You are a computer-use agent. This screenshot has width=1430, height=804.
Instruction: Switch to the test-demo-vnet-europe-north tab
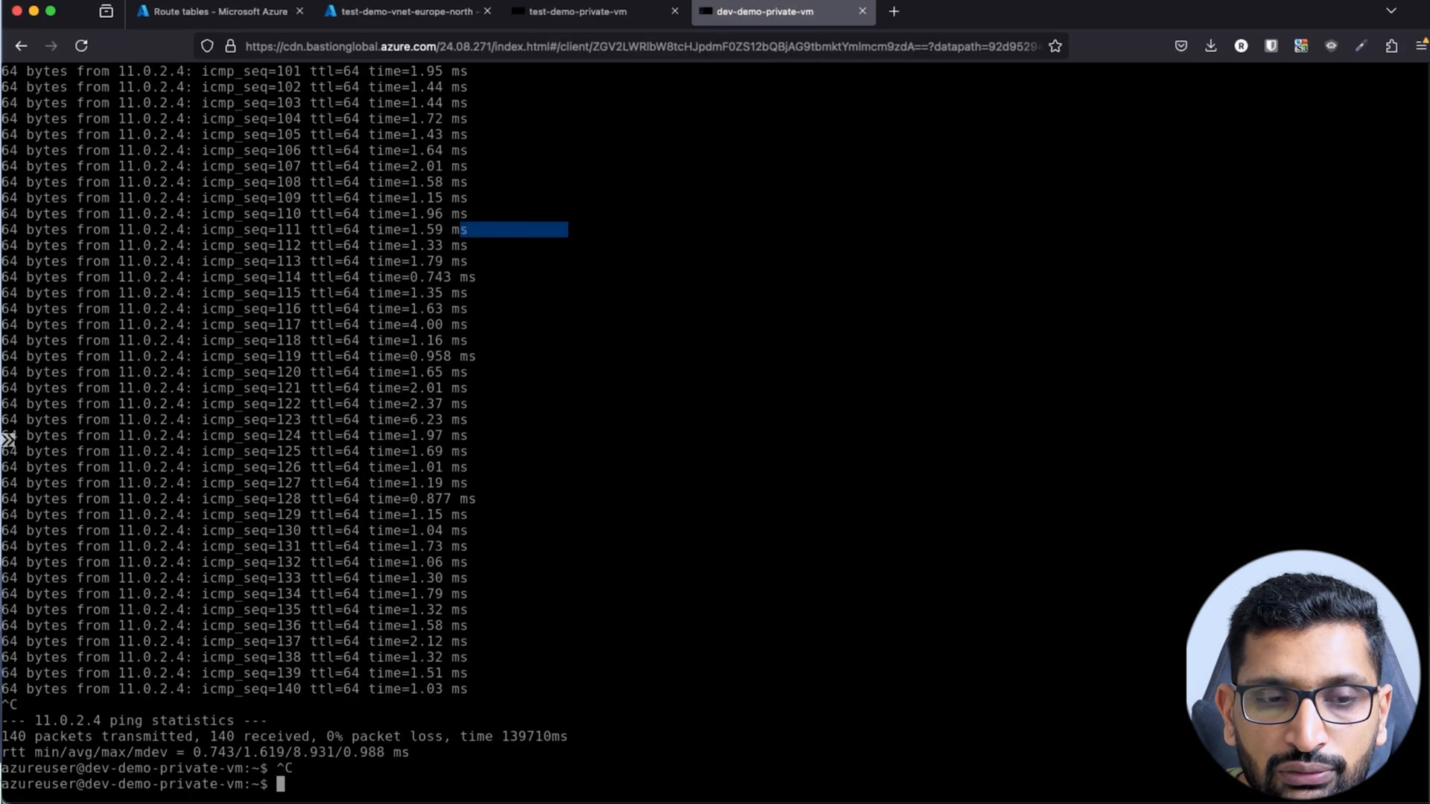[407, 11]
